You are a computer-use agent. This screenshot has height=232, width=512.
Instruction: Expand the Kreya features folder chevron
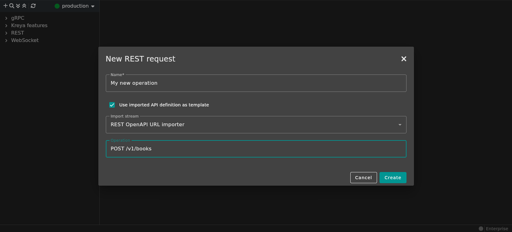pyautogui.click(x=6, y=26)
